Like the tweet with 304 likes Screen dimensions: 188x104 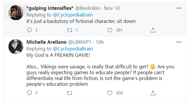tap(110, 93)
